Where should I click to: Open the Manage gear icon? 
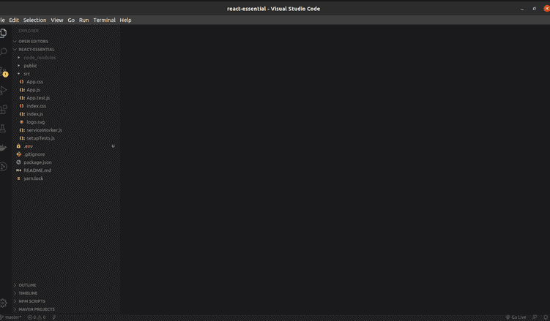click(x=3, y=303)
